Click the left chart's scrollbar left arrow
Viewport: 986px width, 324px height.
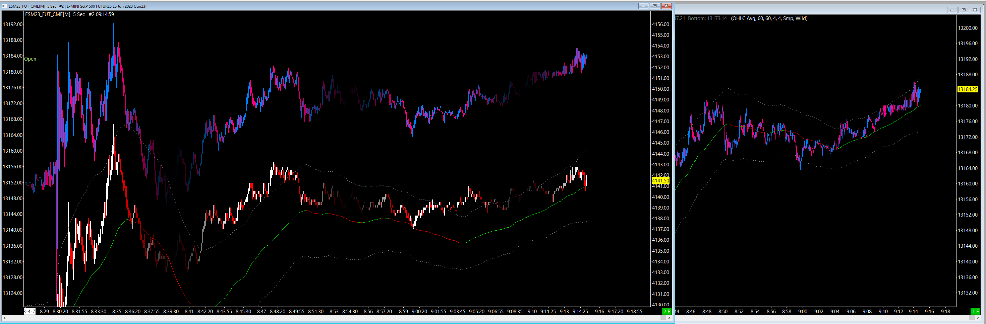(x=4, y=318)
